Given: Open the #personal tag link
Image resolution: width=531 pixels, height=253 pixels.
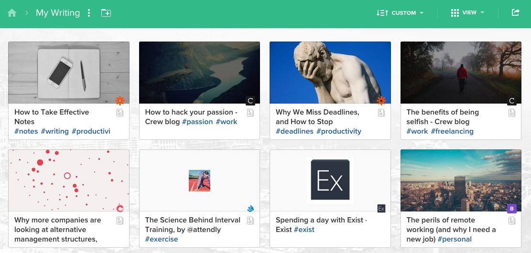Looking at the screenshot, I should pyautogui.click(x=455, y=239).
